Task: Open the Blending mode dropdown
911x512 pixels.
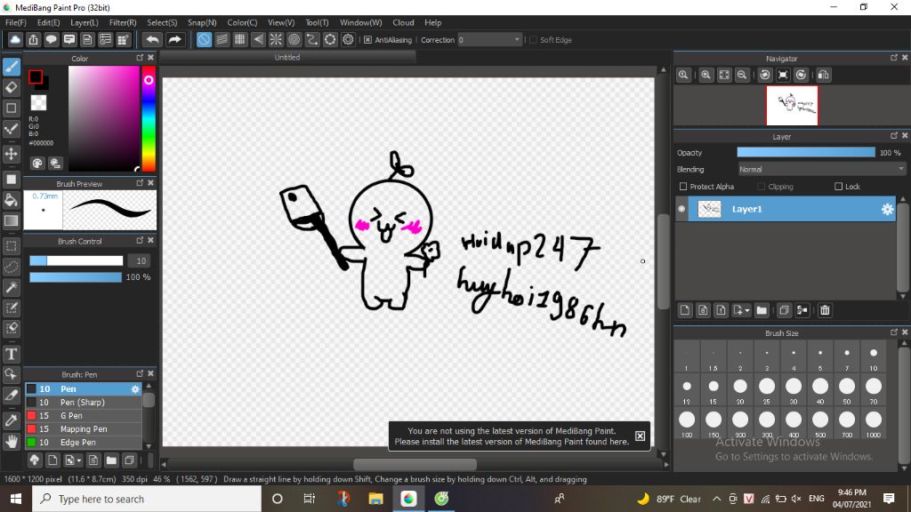Action: point(821,170)
